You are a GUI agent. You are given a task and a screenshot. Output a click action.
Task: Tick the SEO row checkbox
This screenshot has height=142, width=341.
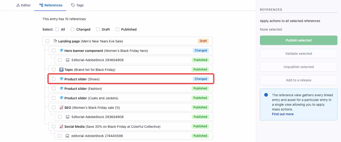pyautogui.click(x=53, y=107)
